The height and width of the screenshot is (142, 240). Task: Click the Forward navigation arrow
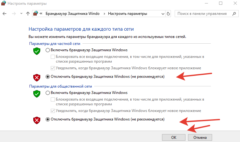click(x=14, y=14)
